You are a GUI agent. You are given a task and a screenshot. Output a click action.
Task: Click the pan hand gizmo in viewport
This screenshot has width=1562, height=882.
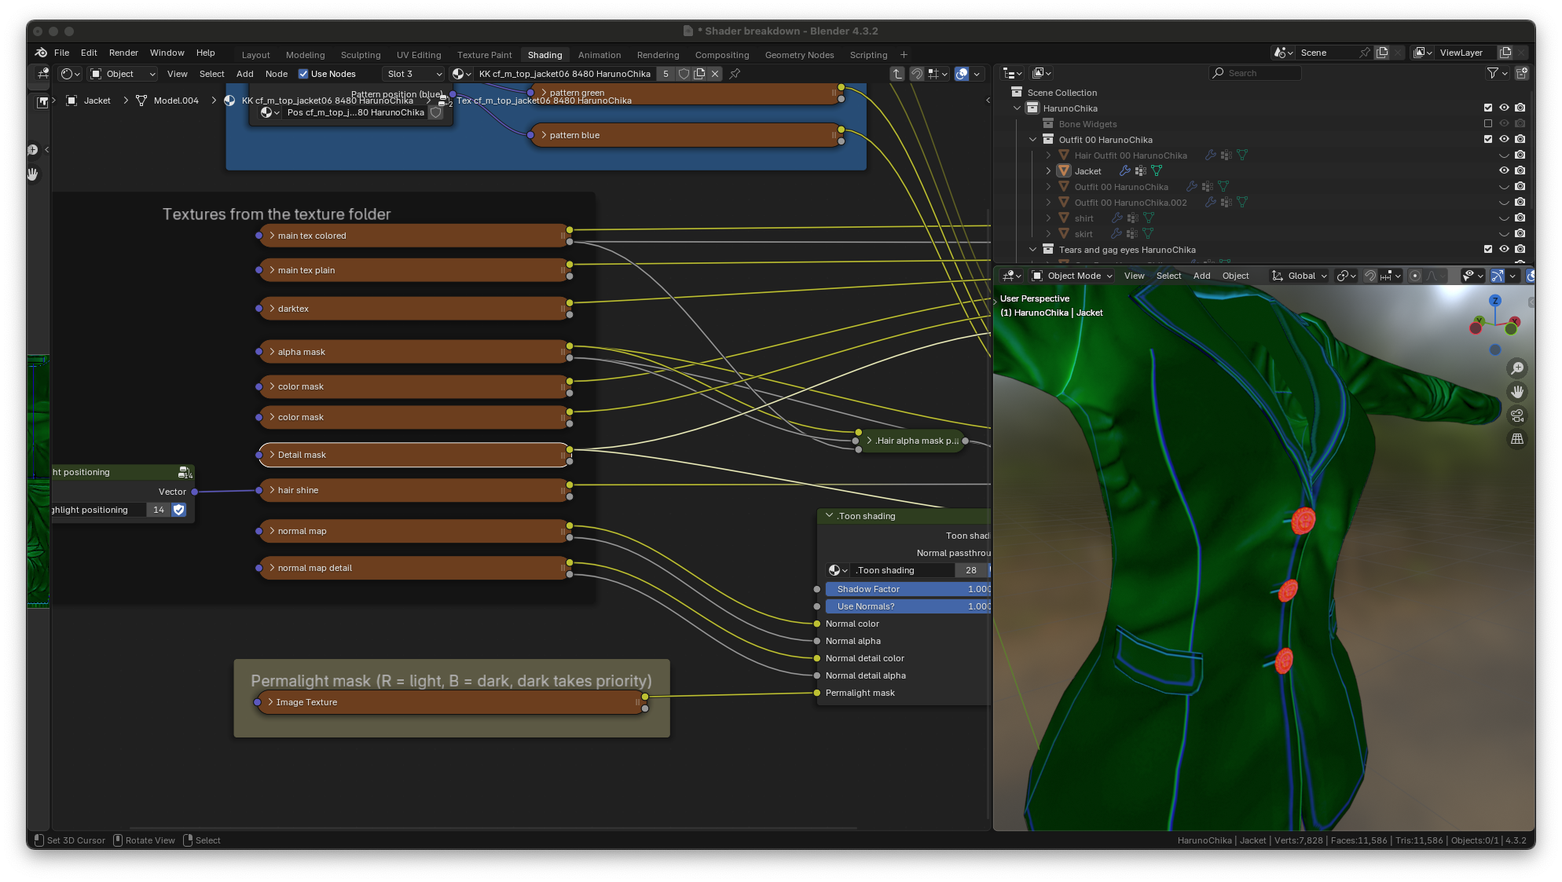pyautogui.click(x=1517, y=392)
